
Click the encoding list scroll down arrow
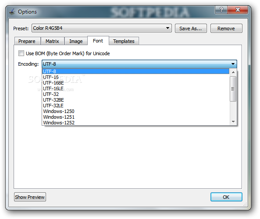[233, 122]
